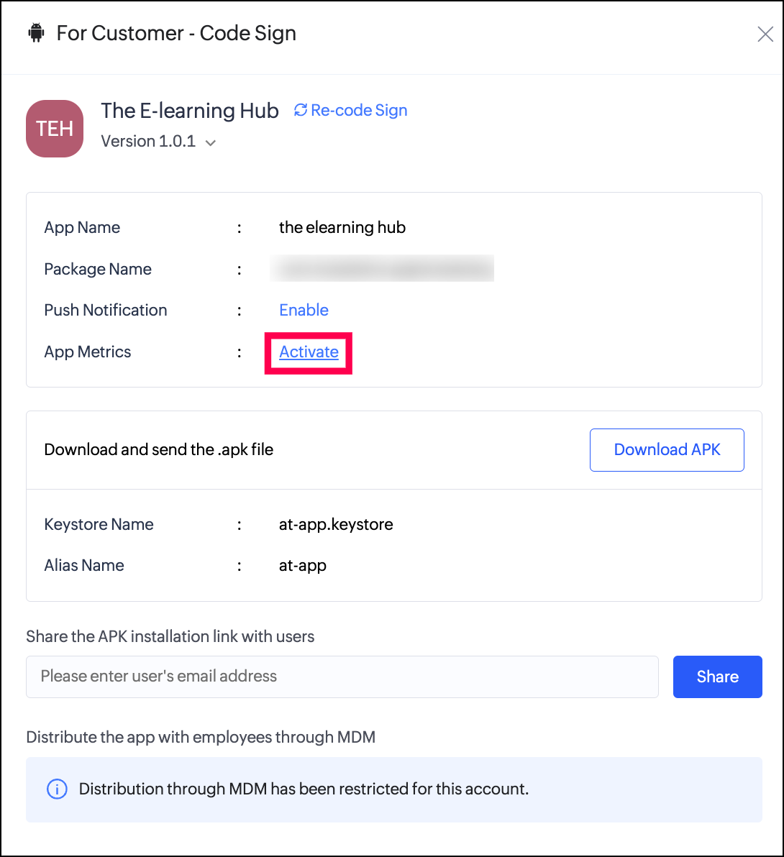
Task: Expand the Version 1.0.1 dropdown arrow
Action: [x=211, y=142]
